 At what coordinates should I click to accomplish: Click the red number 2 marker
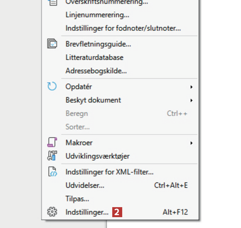pyautogui.click(x=117, y=212)
